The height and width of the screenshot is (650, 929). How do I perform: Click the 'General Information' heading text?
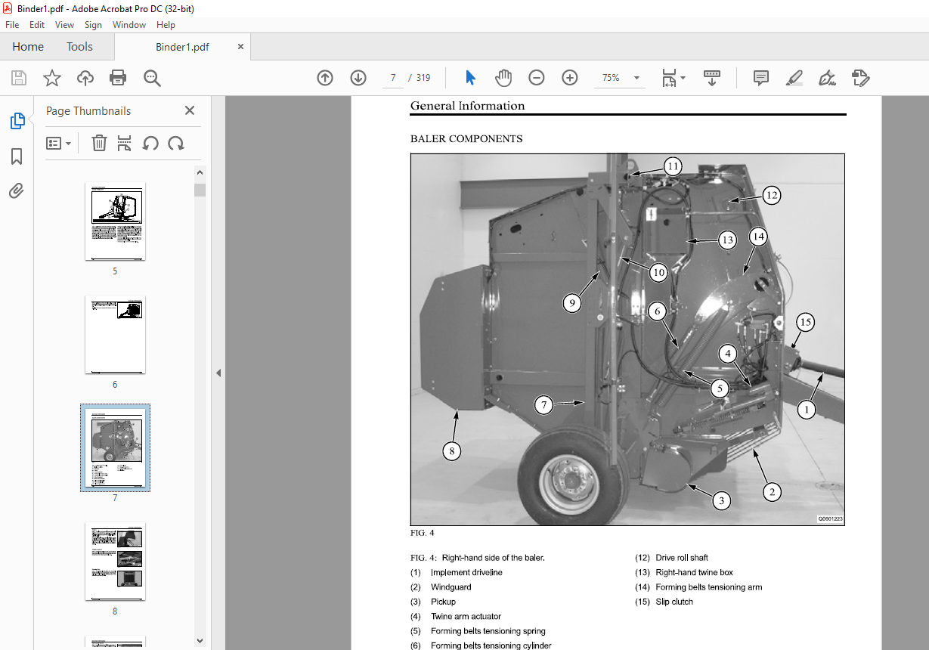467,106
